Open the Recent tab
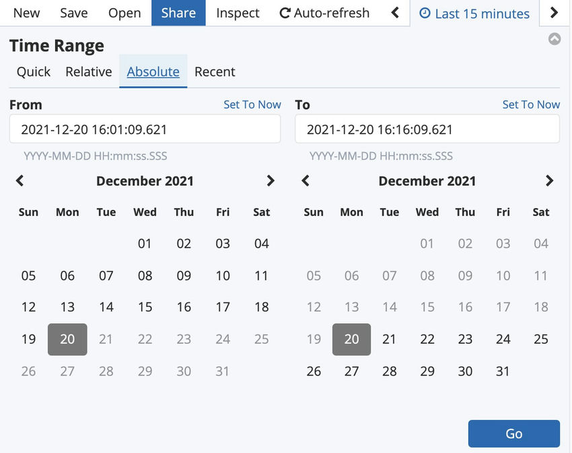572x453 pixels. pos(215,71)
